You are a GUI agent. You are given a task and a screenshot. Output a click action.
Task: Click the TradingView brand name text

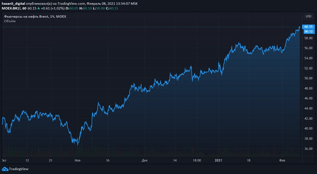[19, 169]
